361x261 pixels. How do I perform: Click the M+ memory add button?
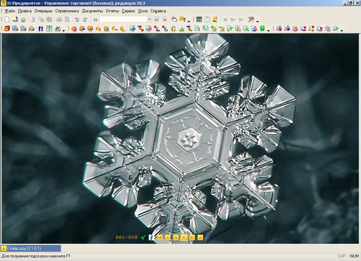[233, 20]
